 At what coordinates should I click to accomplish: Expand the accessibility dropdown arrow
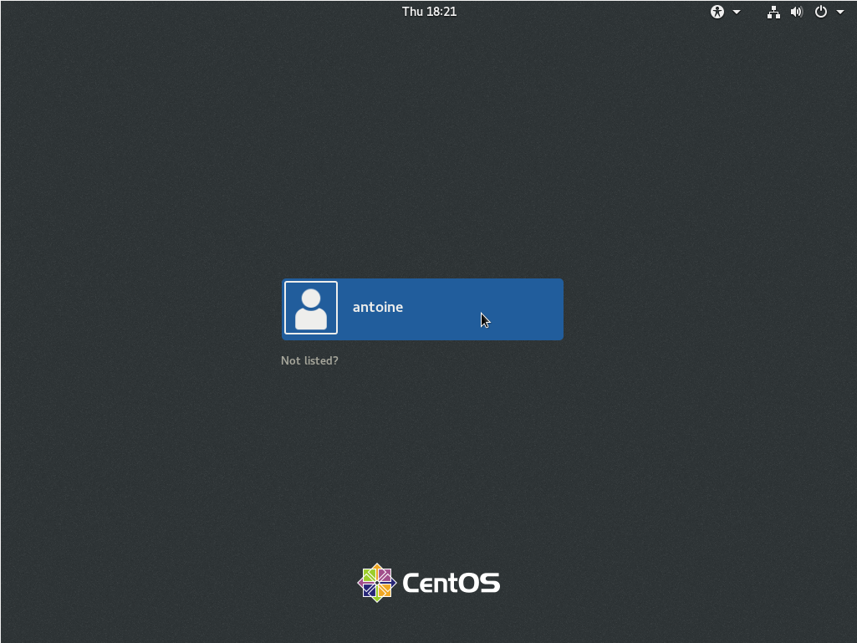coord(737,12)
